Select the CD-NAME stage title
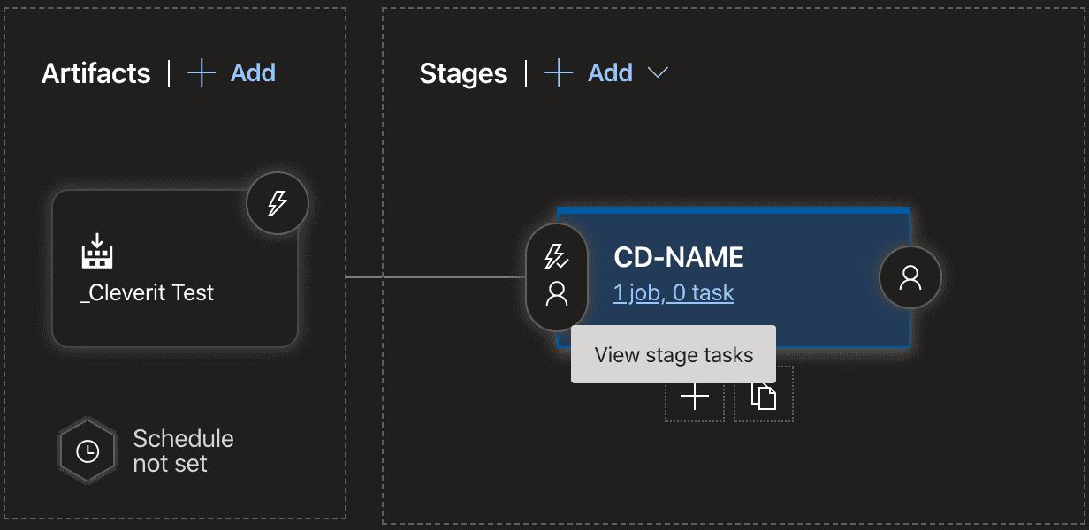 679,257
